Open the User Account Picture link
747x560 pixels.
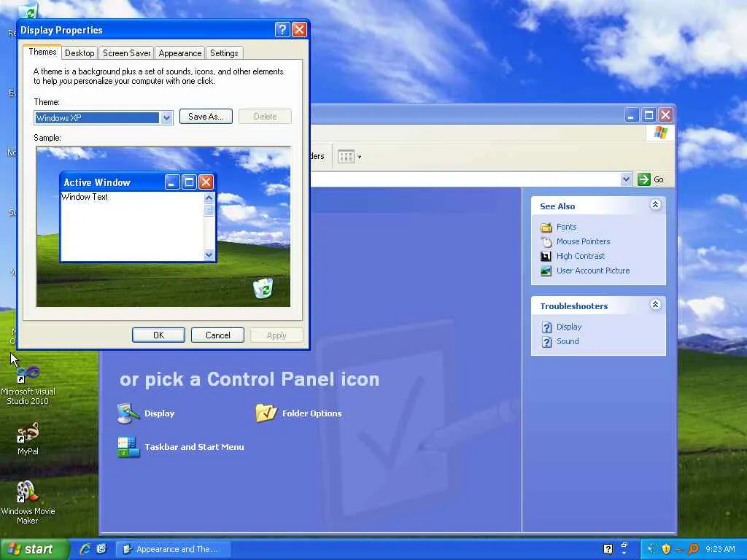tap(593, 271)
